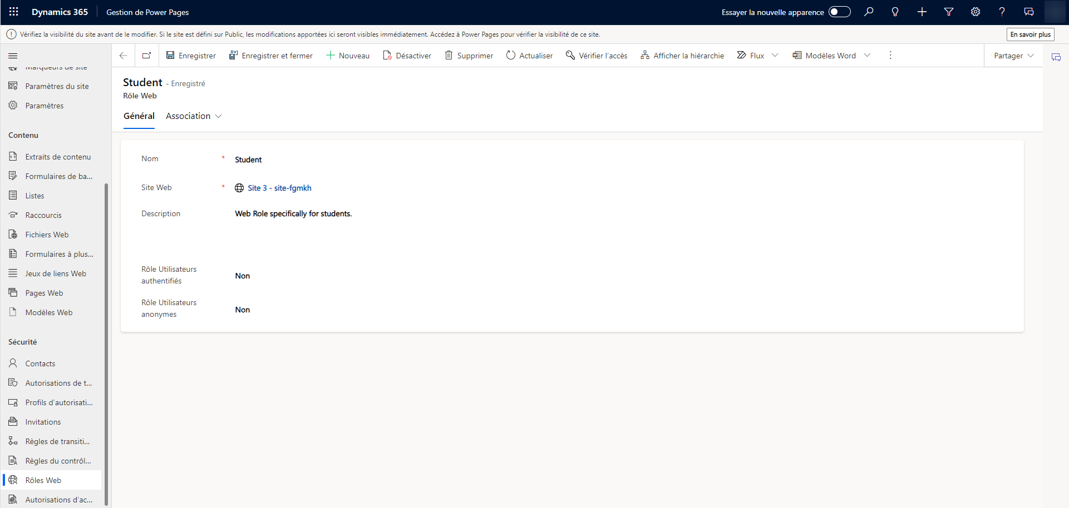This screenshot has width=1069, height=508.
Task: Open the Association tab dropdown
Action: point(194,116)
